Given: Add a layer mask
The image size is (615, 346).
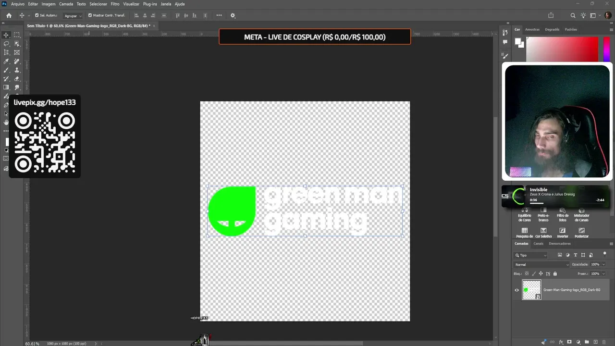Looking at the screenshot, I should pyautogui.click(x=569, y=342).
